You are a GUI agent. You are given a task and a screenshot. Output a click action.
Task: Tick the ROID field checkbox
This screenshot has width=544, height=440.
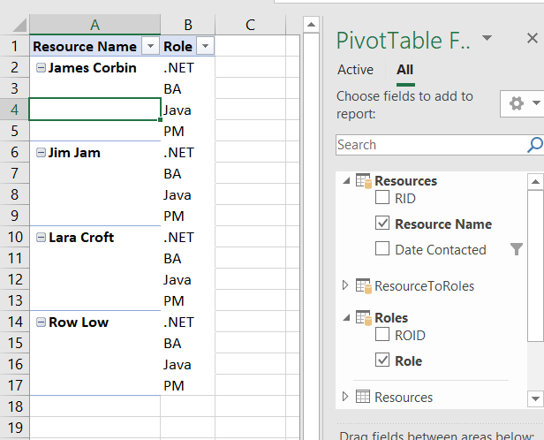click(x=382, y=335)
